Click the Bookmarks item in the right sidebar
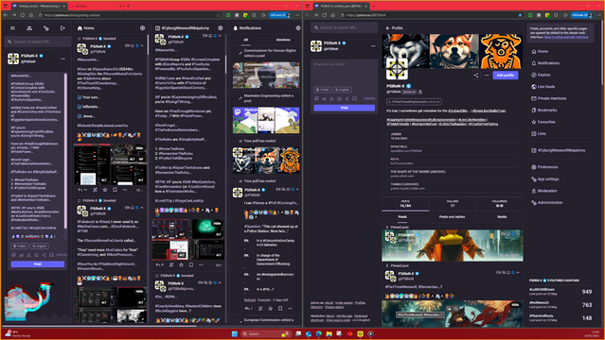This screenshot has height=340, width=605. coord(546,110)
